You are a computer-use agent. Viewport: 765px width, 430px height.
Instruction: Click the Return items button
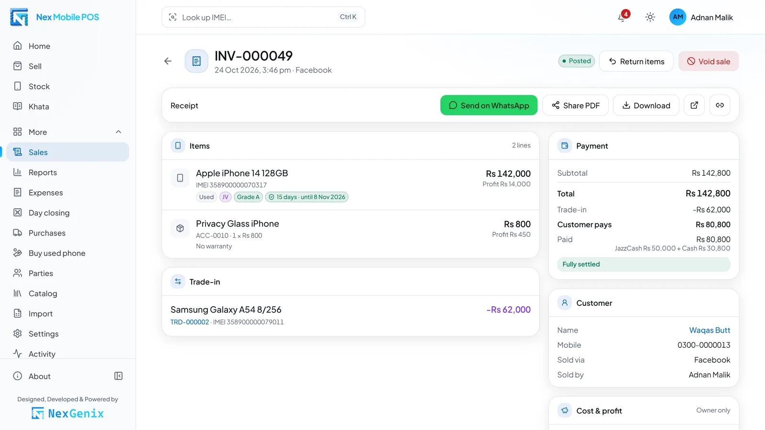tap(636, 61)
